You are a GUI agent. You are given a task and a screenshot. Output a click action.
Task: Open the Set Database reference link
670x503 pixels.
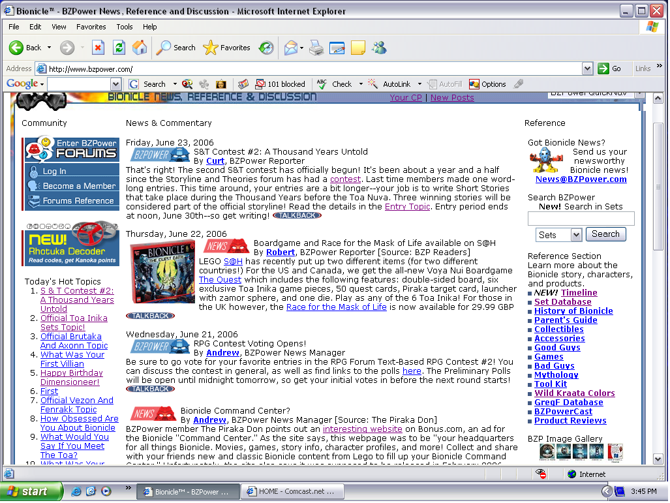(x=562, y=302)
